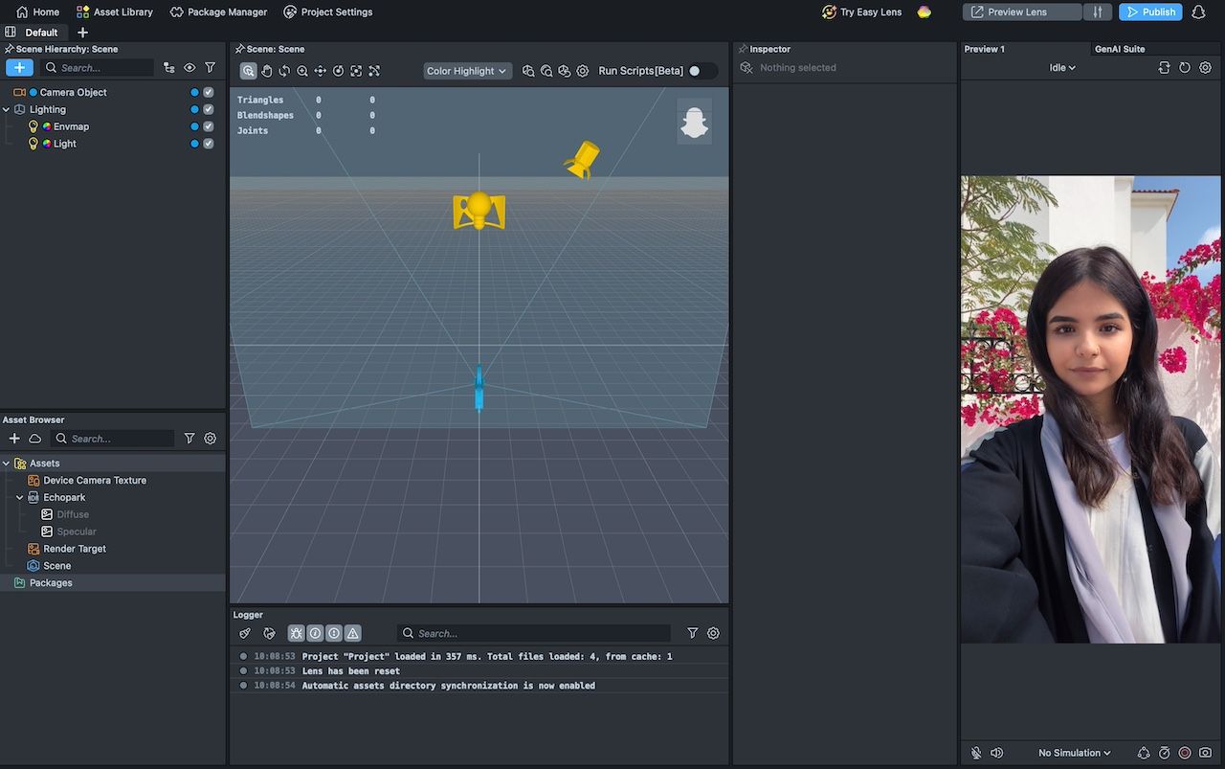
Task: Click the Preview Lens button
Action: (1023, 12)
